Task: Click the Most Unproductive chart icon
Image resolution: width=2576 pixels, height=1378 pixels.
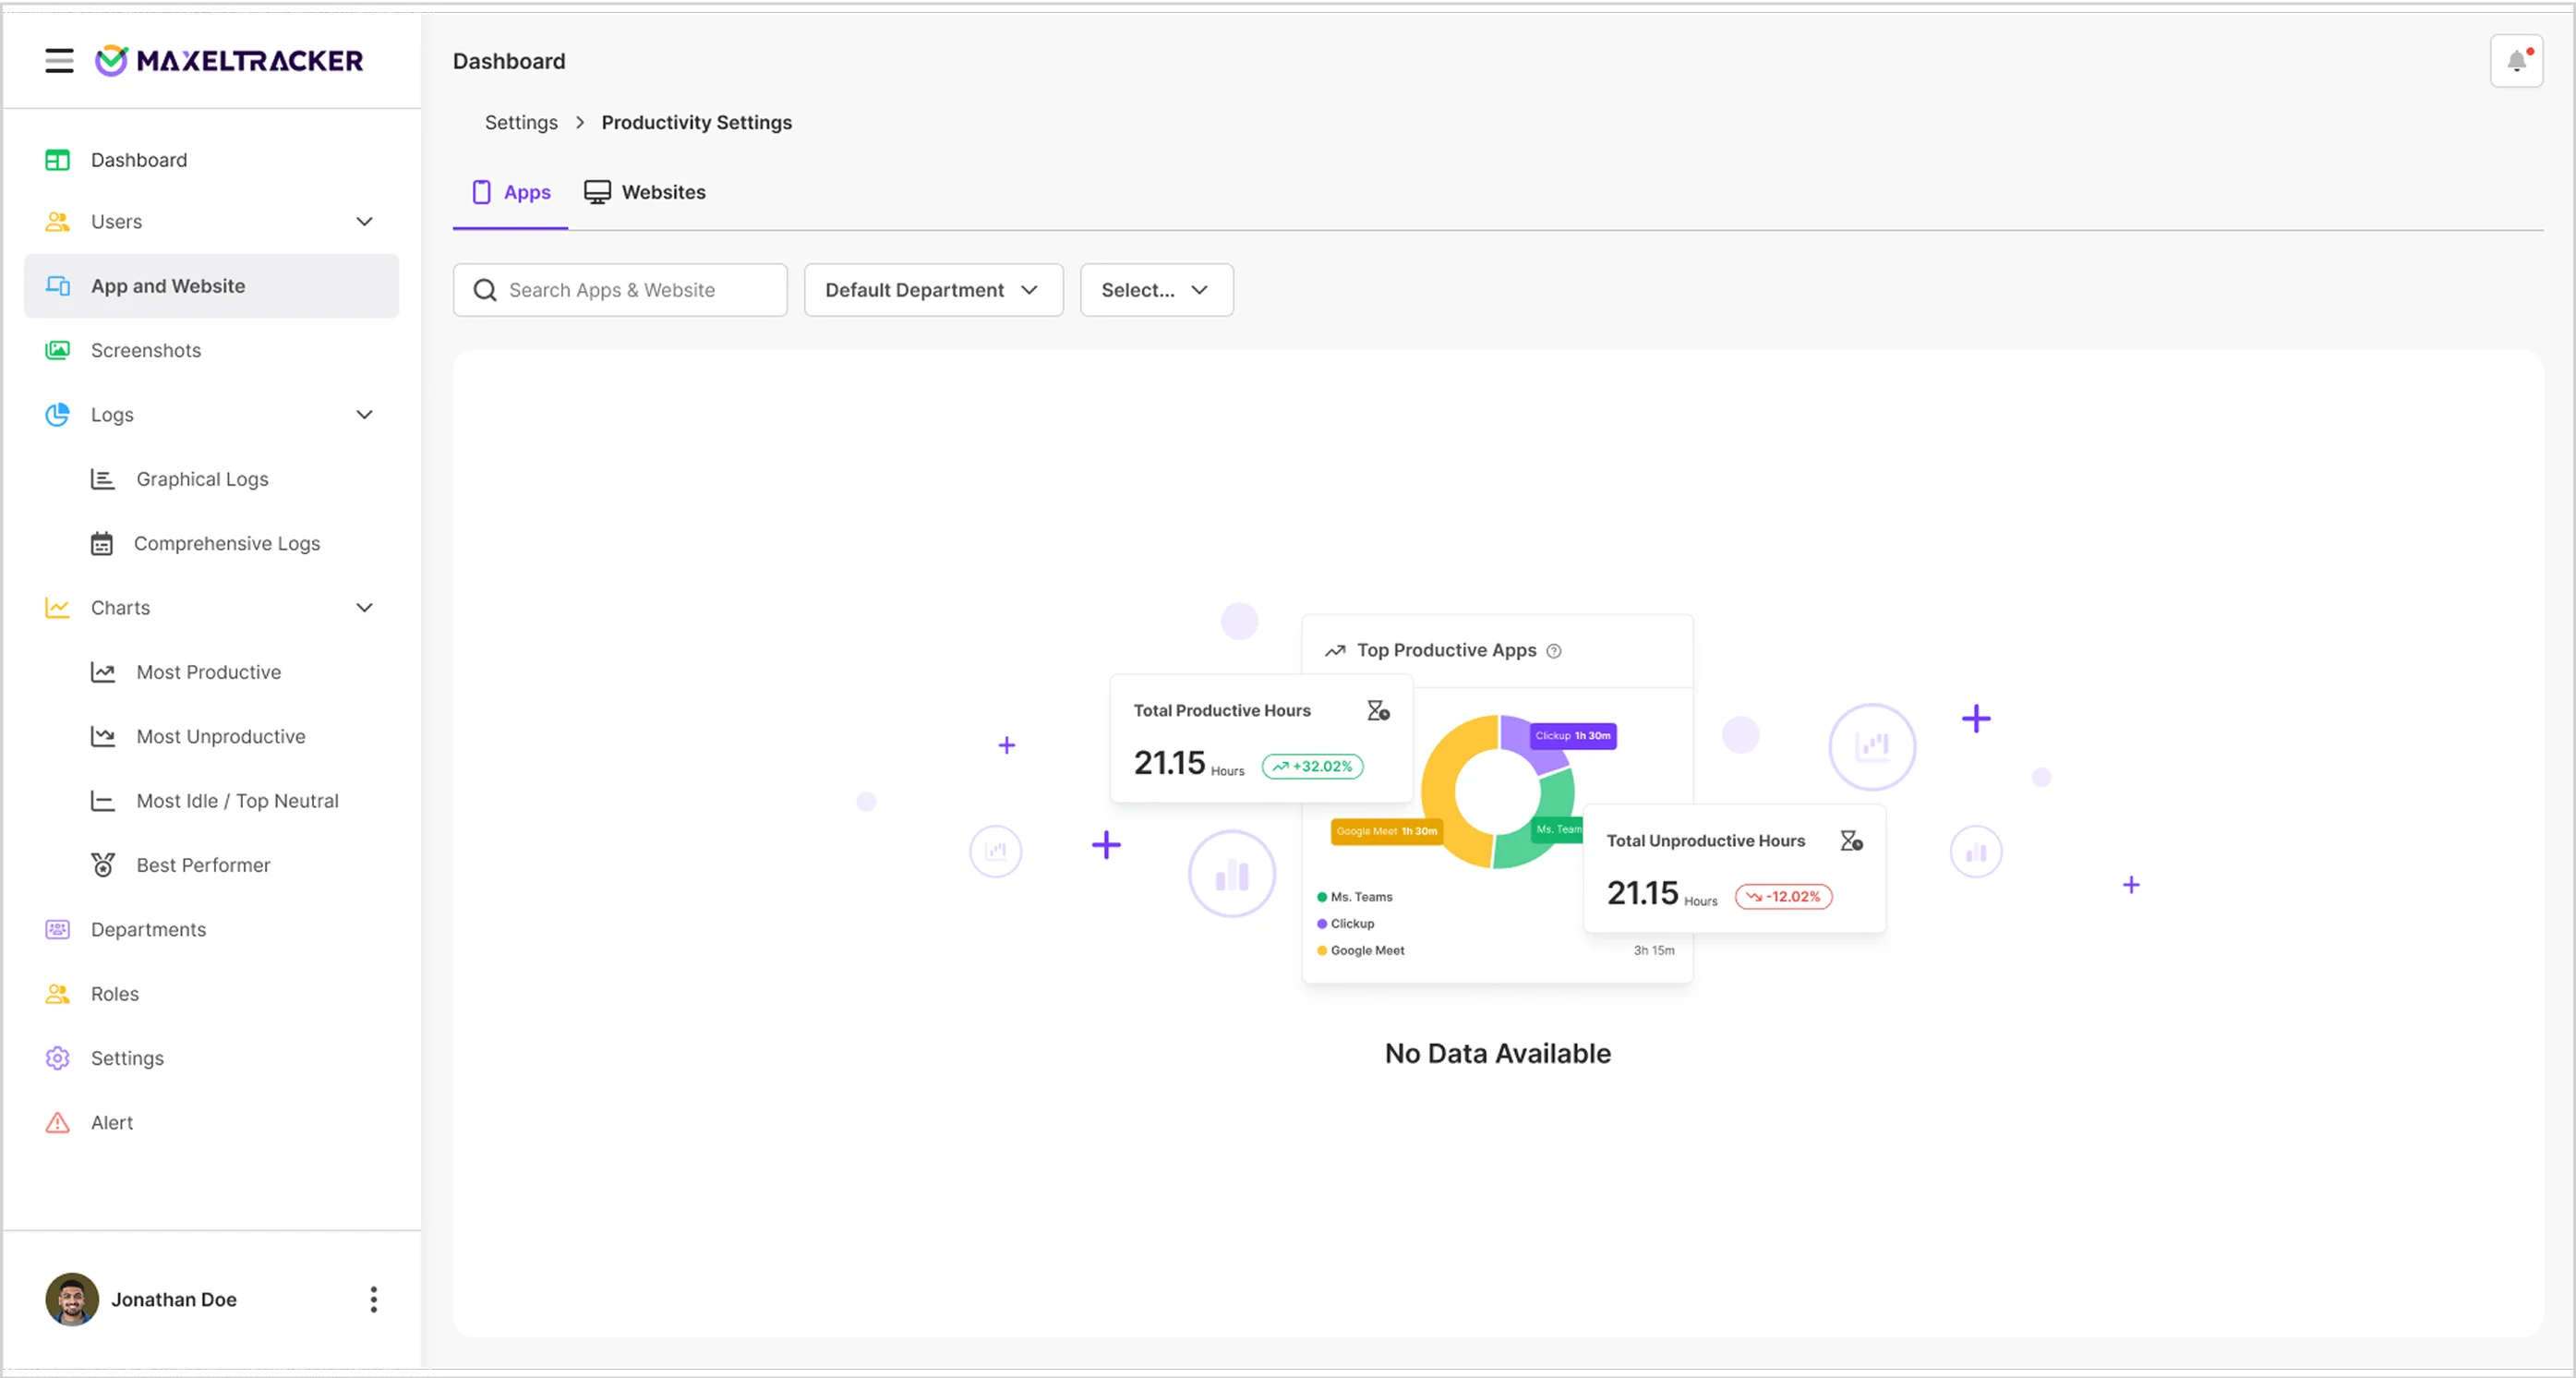Action: click(x=102, y=737)
